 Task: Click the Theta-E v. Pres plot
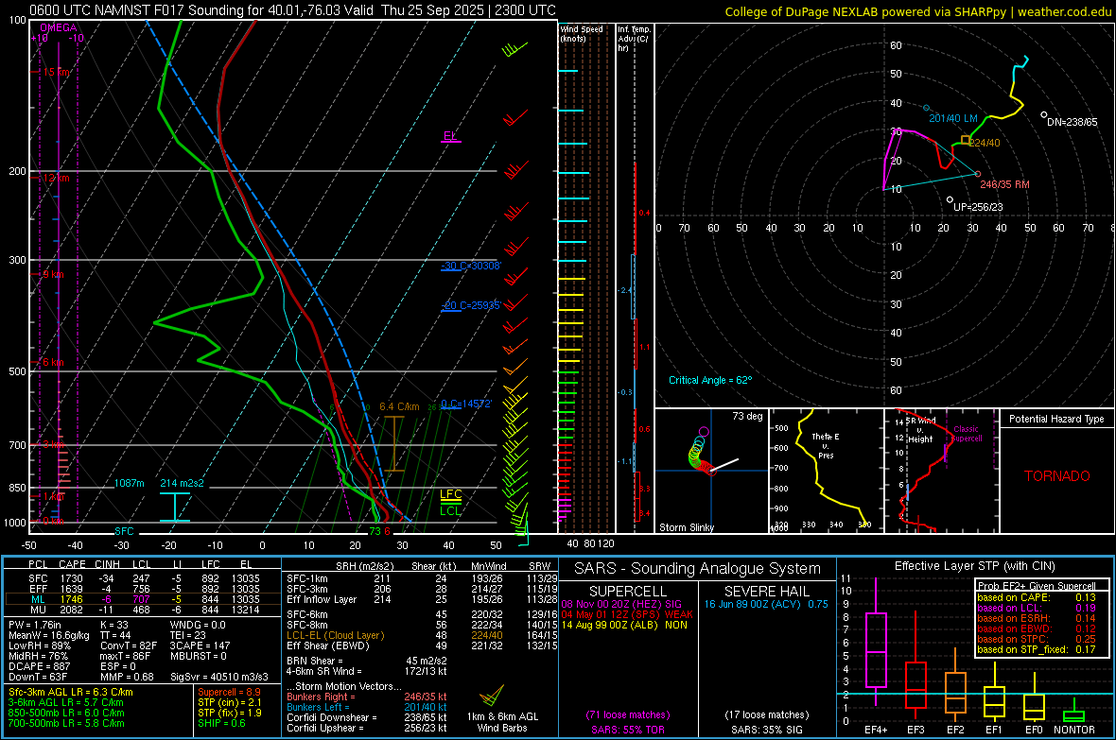pos(827,471)
